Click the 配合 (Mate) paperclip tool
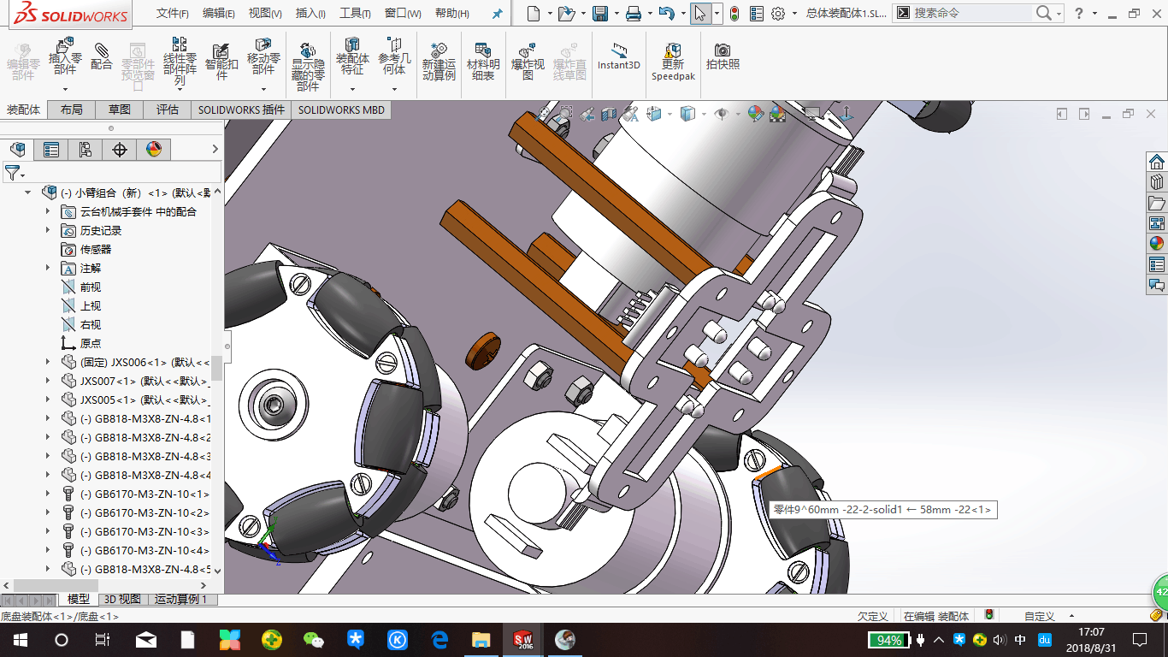 click(102, 56)
